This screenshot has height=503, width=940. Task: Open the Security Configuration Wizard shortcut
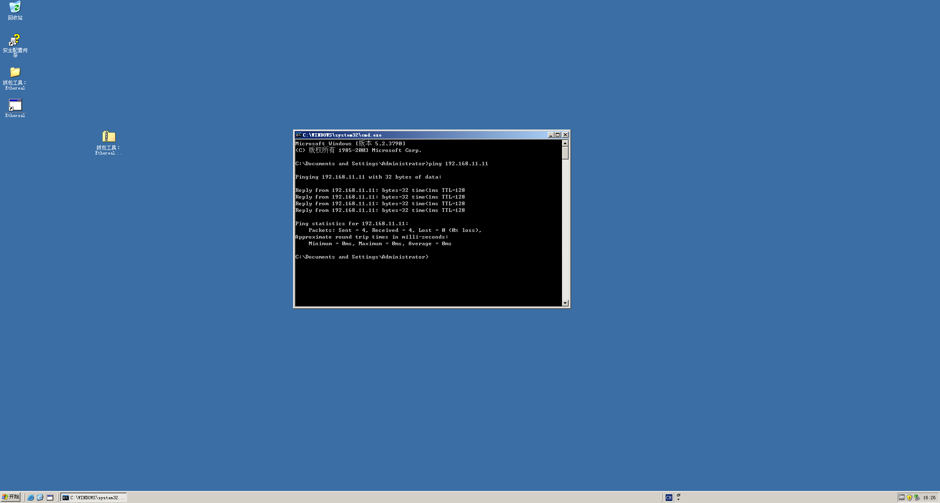[x=15, y=40]
